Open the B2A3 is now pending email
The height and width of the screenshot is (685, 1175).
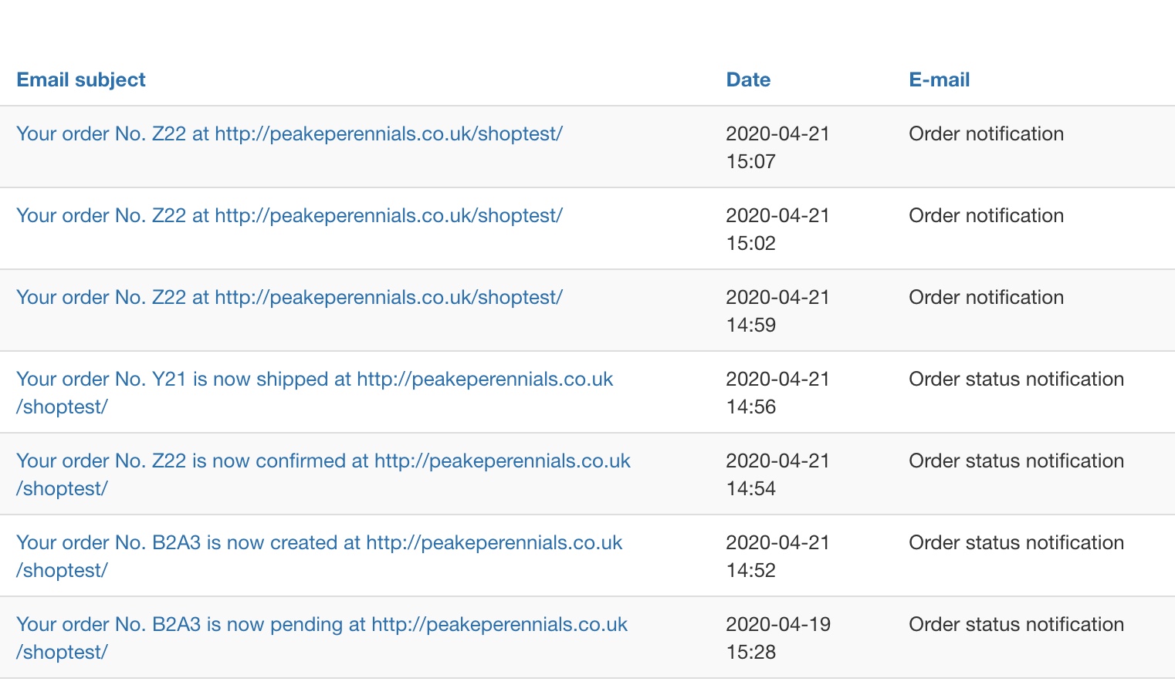[x=321, y=625]
